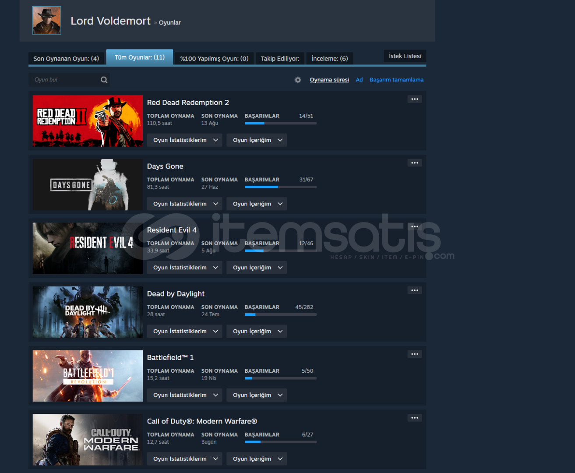Open the Dead by Daylight title link
Image resolution: width=575 pixels, height=473 pixels.
[x=176, y=294]
